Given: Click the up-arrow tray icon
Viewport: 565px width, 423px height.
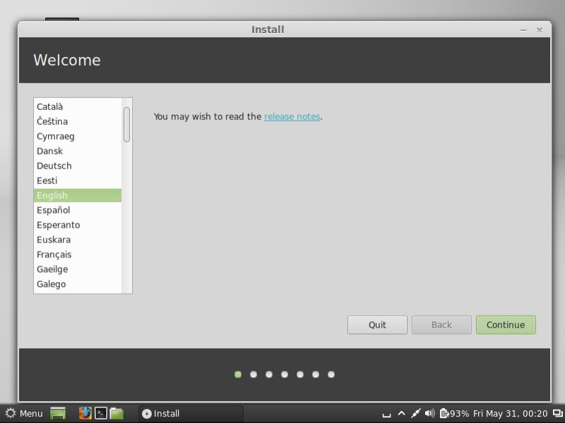Looking at the screenshot, I should 401,413.
